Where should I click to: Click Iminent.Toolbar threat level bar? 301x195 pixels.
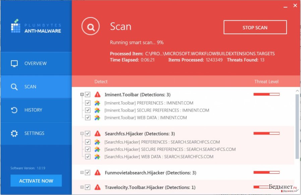(266, 94)
